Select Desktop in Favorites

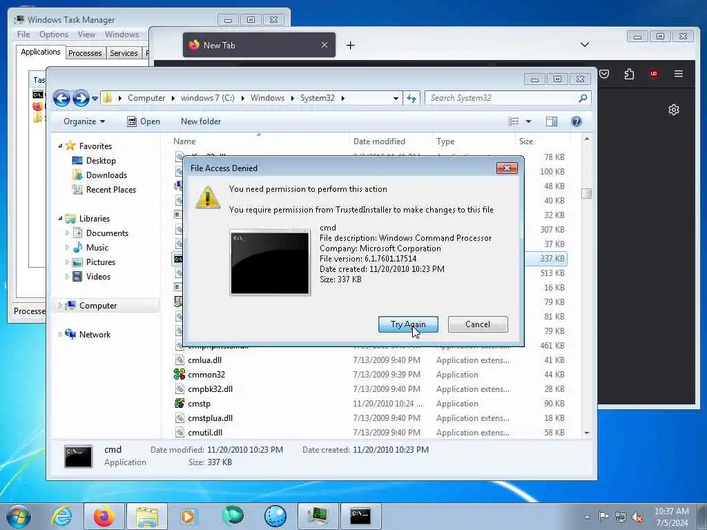(x=101, y=160)
